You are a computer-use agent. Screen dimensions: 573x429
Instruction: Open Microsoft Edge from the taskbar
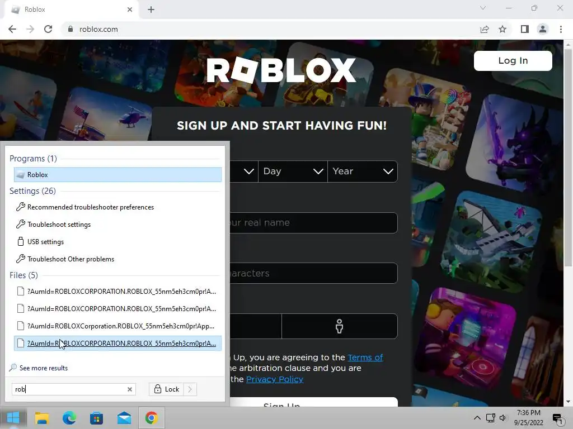tap(69, 418)
